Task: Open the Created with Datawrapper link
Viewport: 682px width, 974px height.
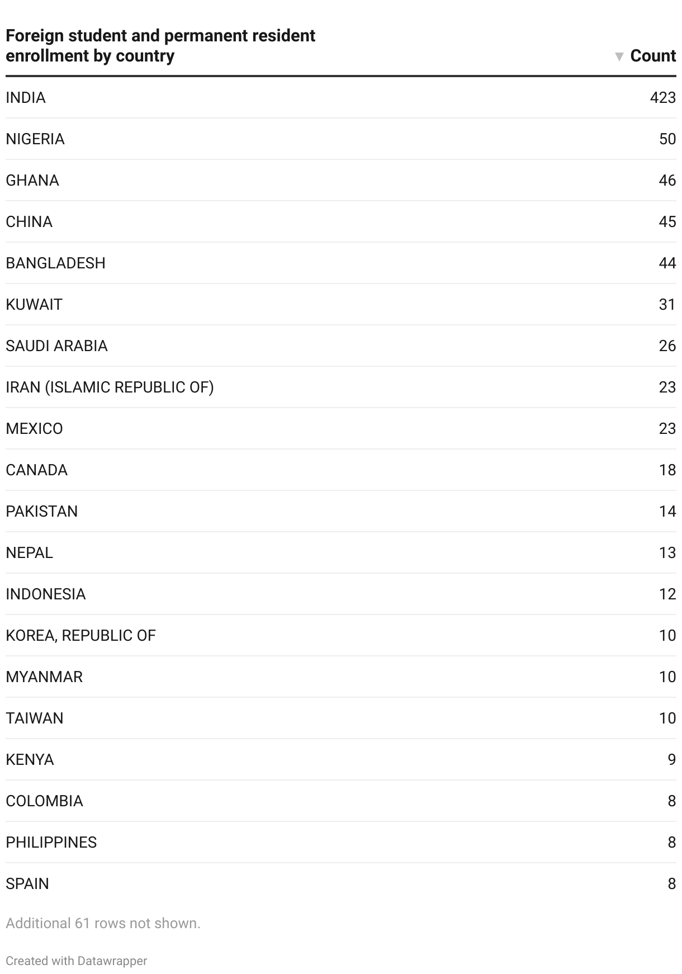Action: (77, 961)
